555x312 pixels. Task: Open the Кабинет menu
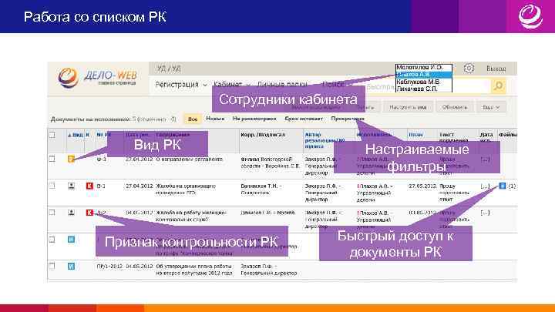point(231,84)
